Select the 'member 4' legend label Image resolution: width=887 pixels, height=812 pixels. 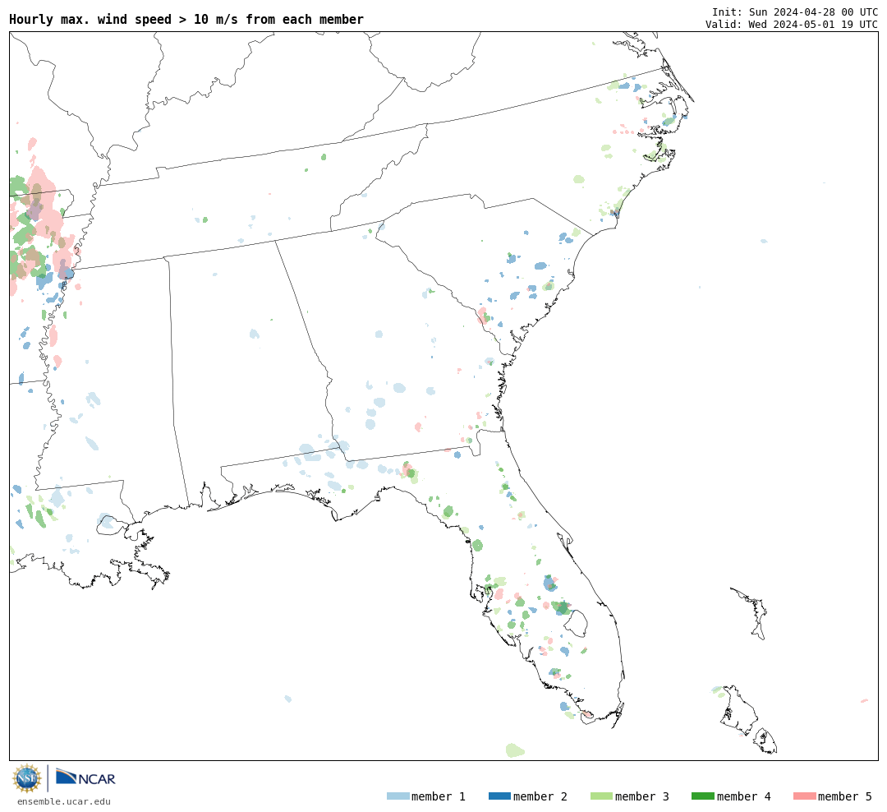[x=744, y=796]
